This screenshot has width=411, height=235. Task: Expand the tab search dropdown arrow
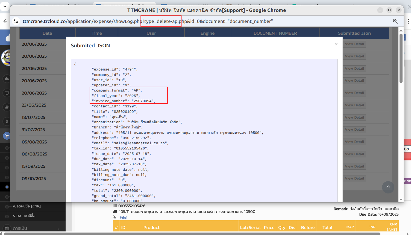[x=5, y=6]
